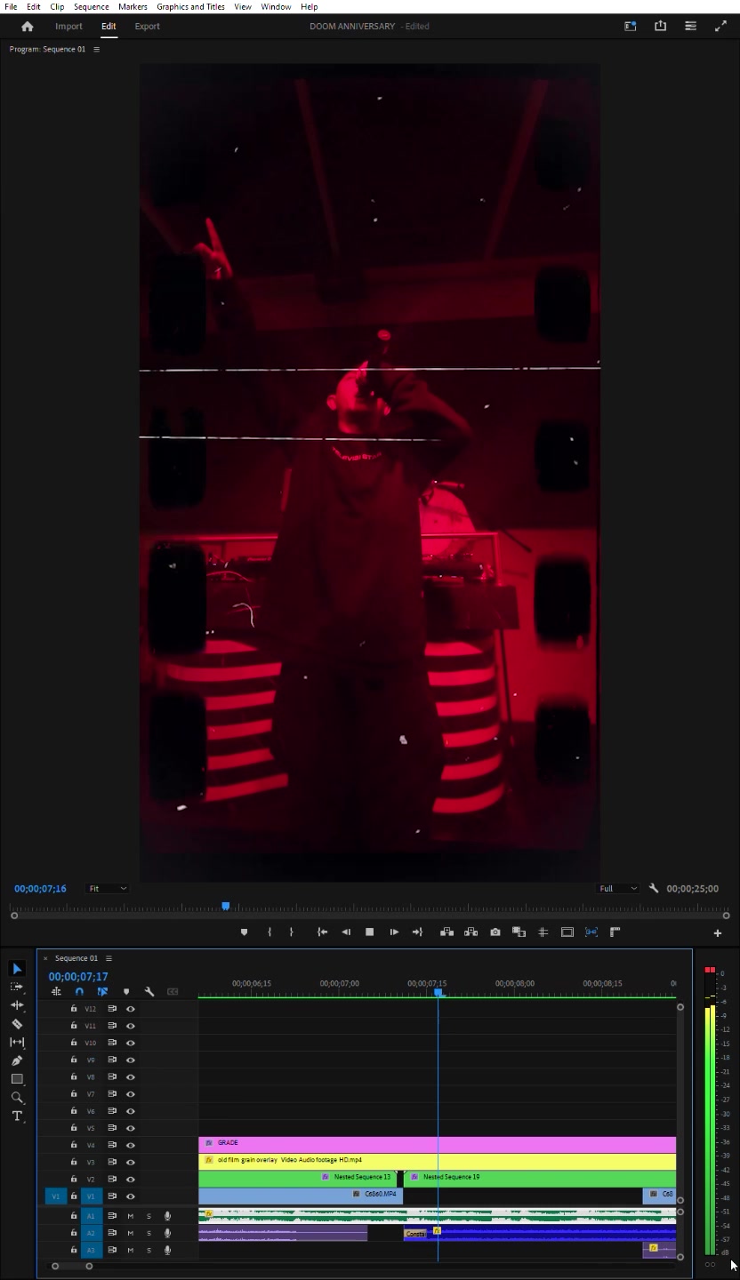
Task: Select the GRADE adjustment clip
Action: [x=437, y=1145]
